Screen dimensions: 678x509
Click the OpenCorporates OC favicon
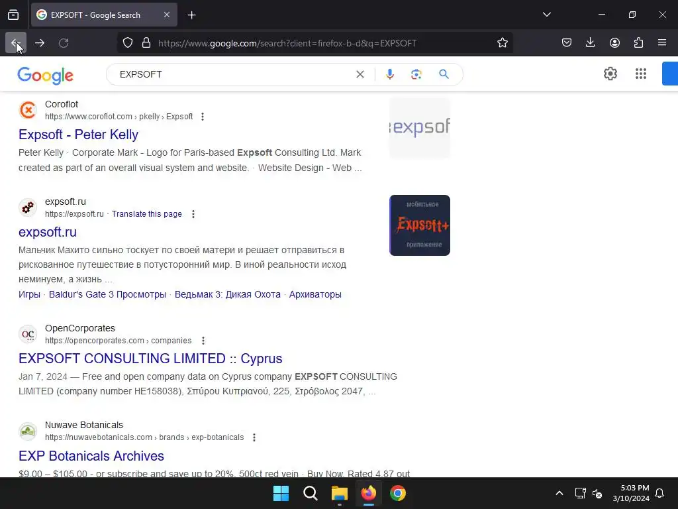click(28, 334)
